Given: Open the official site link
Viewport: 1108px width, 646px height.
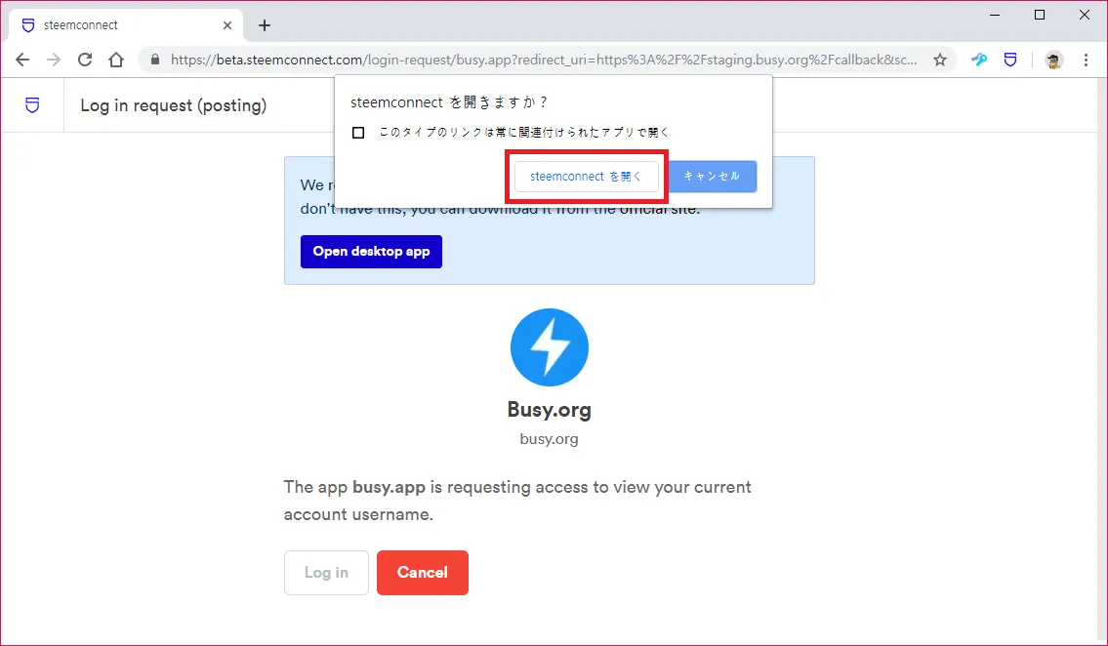Looking at the screenshot, I should click(x=659, y=209).
